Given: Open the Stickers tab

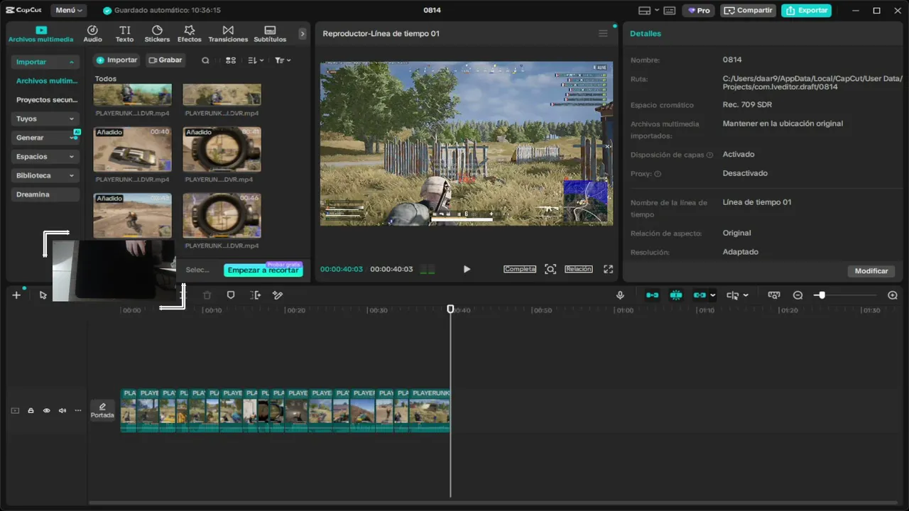Looking at the screenshot, I should [x=157, y=33].
